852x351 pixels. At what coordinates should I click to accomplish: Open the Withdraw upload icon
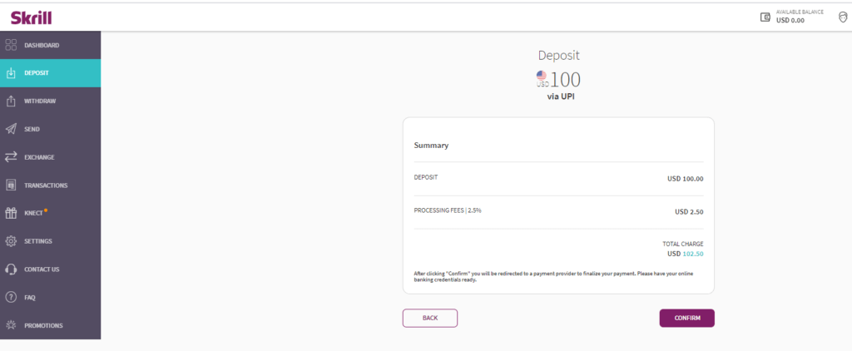tap(11, 101)
